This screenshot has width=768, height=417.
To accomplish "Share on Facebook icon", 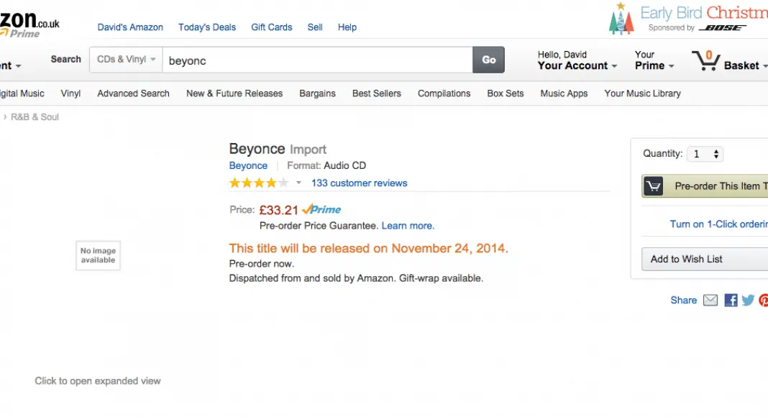I will point(731,301).
